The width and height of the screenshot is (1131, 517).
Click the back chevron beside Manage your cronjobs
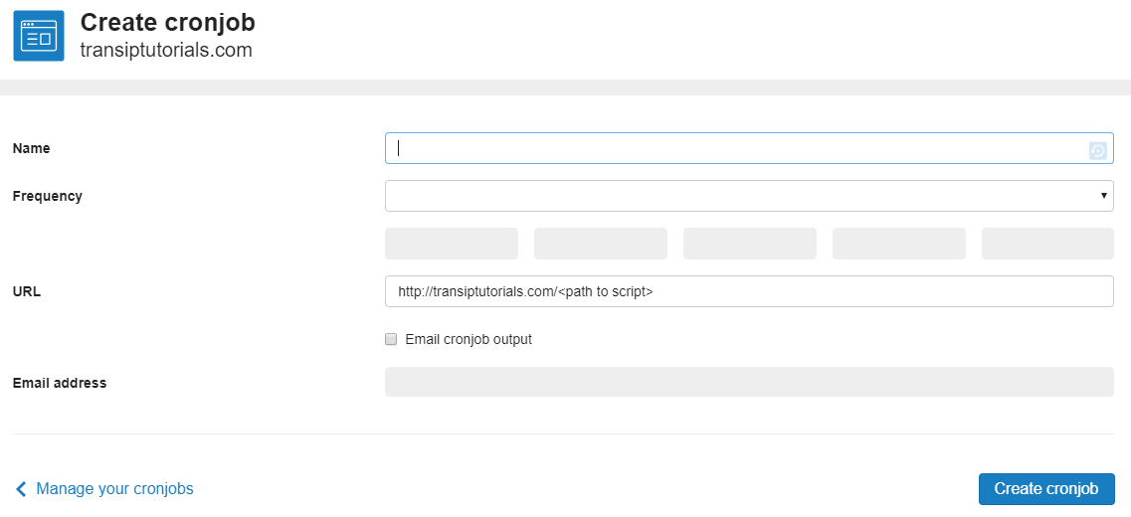point(21,489)
